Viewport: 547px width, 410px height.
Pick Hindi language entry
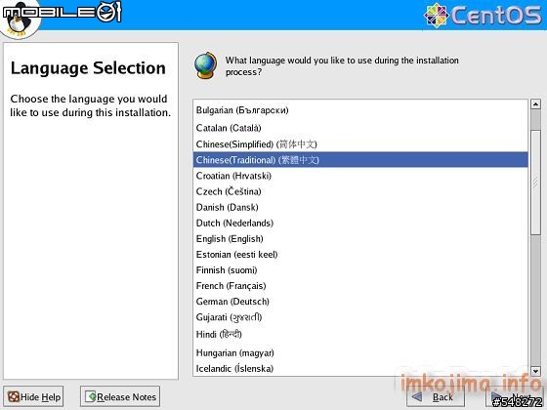click(x=360, y=334)
